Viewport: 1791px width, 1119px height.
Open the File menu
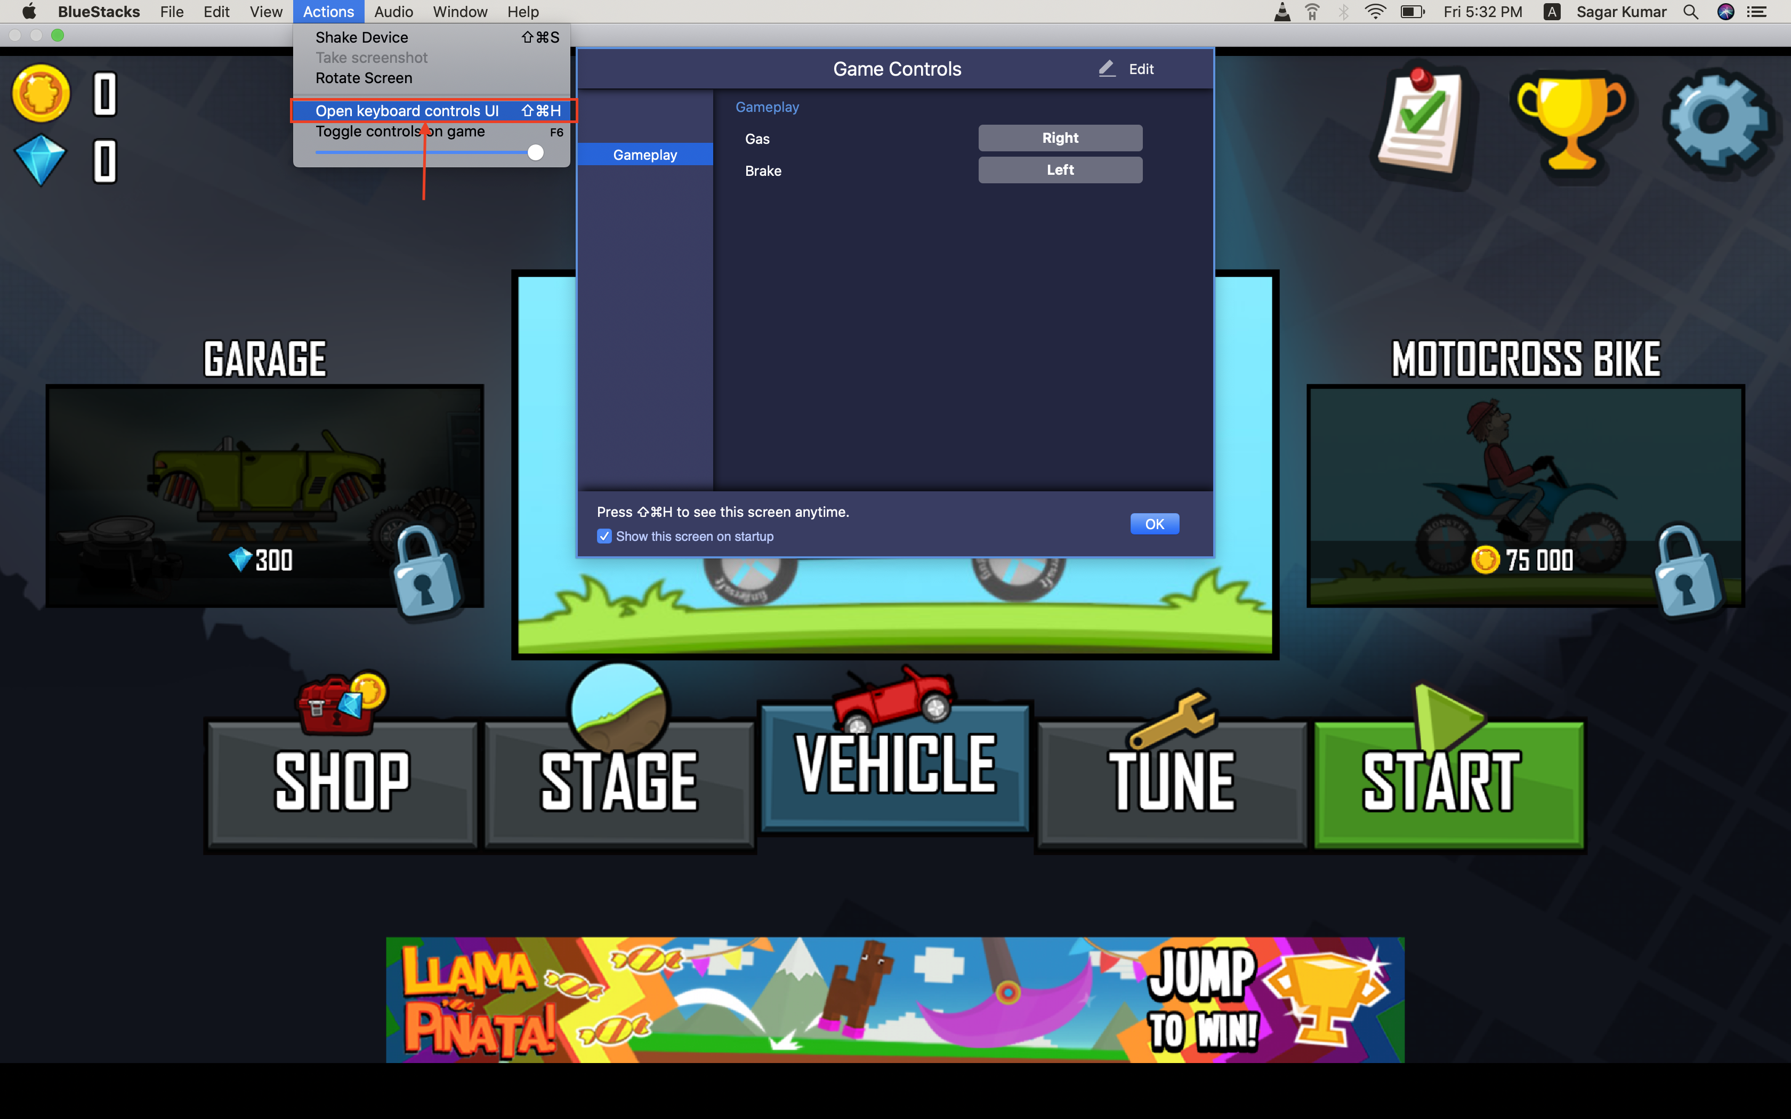pyautogui.click(x=172, y=12)
